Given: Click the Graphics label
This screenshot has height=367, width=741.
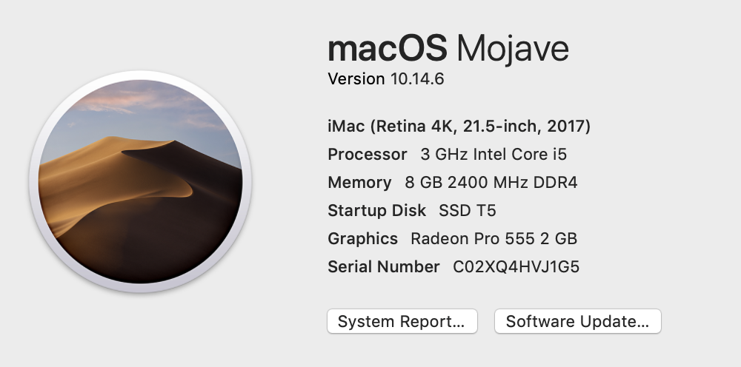Looking at the screenshot, I should point(363,239).
